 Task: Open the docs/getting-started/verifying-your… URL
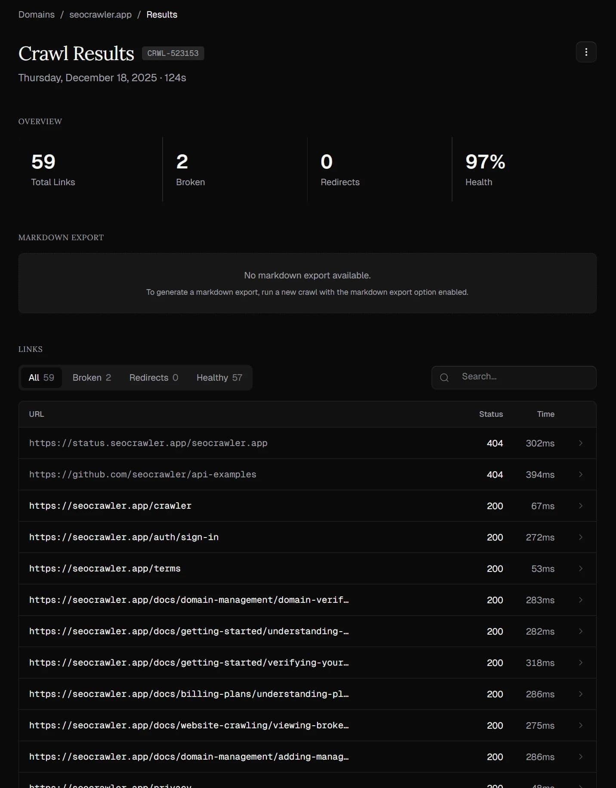(x=189, y=663)
